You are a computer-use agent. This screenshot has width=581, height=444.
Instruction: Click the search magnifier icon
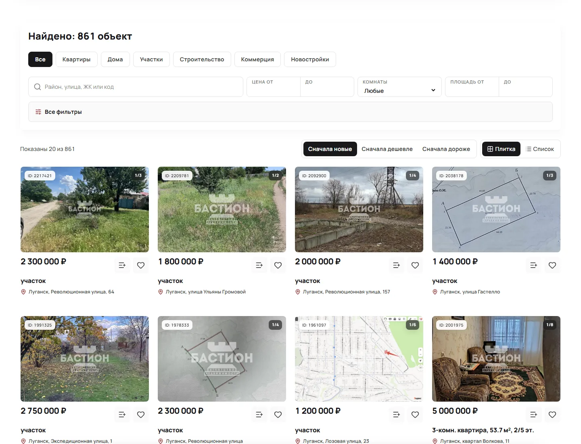[x=38, y=87]
